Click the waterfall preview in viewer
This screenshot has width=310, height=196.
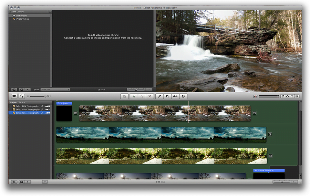click(229, 51)
